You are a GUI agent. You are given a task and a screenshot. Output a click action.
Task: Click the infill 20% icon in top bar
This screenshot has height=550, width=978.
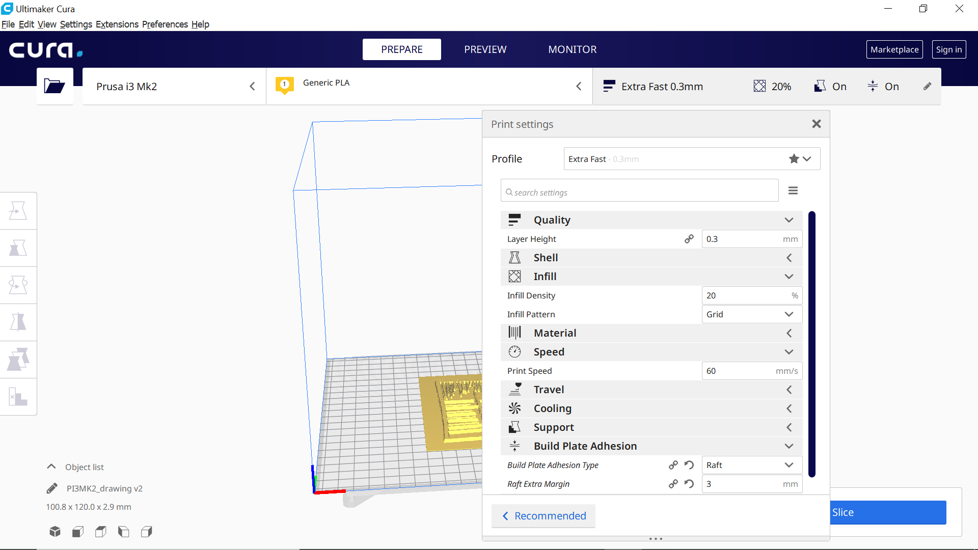point(759,87)
